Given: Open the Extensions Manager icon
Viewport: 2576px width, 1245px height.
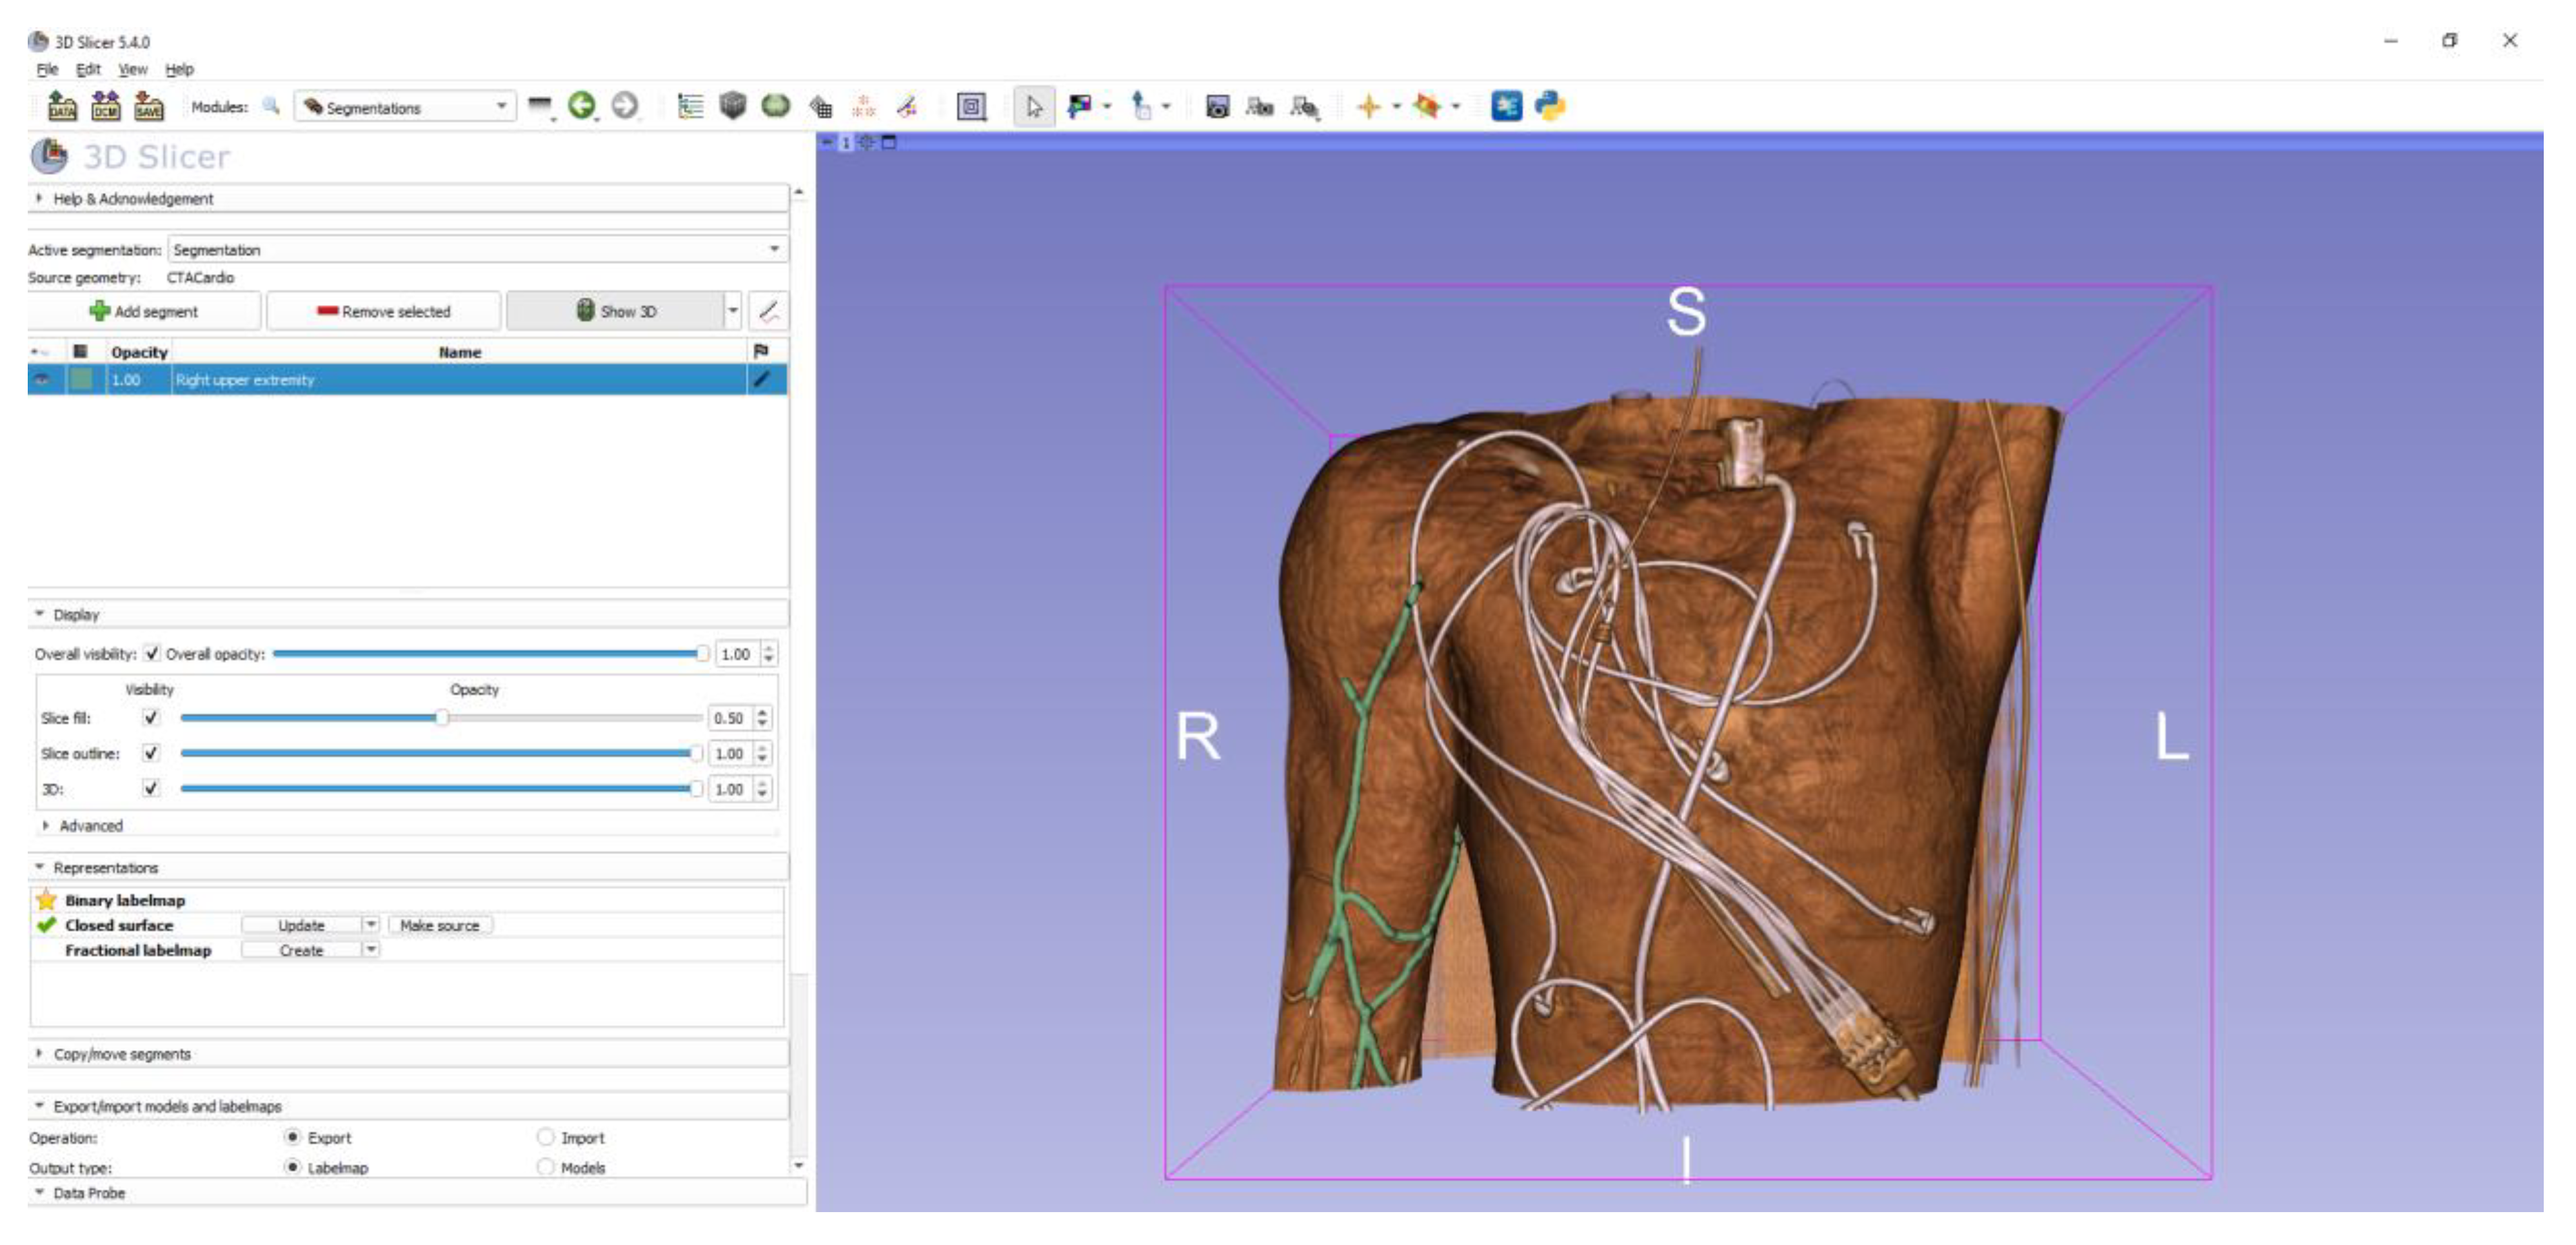Looking at the screenshot, I should click(x=1506, y=106).
